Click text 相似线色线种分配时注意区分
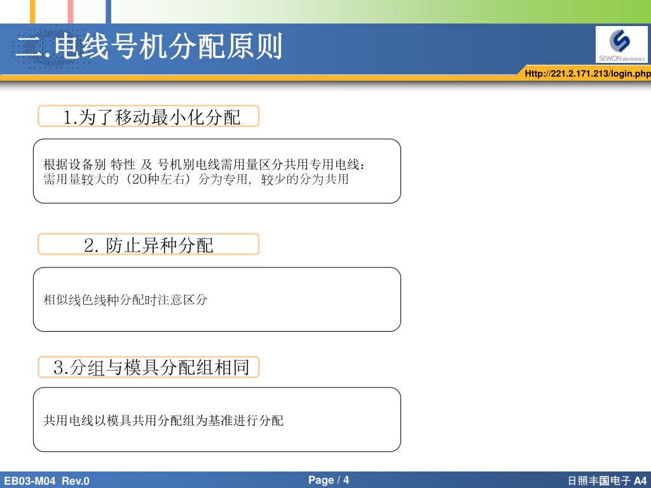 coord(125,300)
